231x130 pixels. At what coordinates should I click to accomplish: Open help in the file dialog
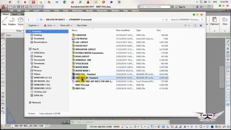click(201, 25)
